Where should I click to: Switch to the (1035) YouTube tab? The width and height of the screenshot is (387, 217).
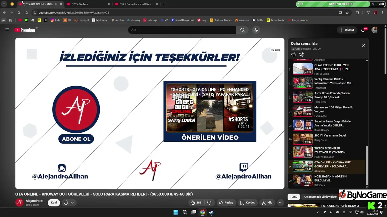[88, 4]
